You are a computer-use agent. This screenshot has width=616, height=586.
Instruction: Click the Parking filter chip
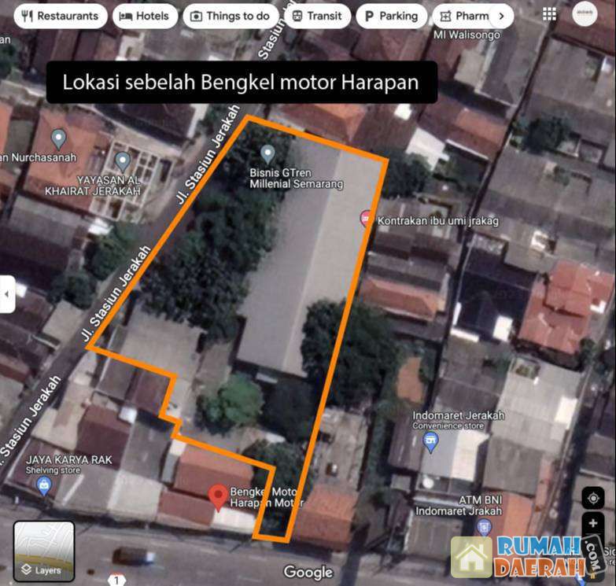click(390, 16)
